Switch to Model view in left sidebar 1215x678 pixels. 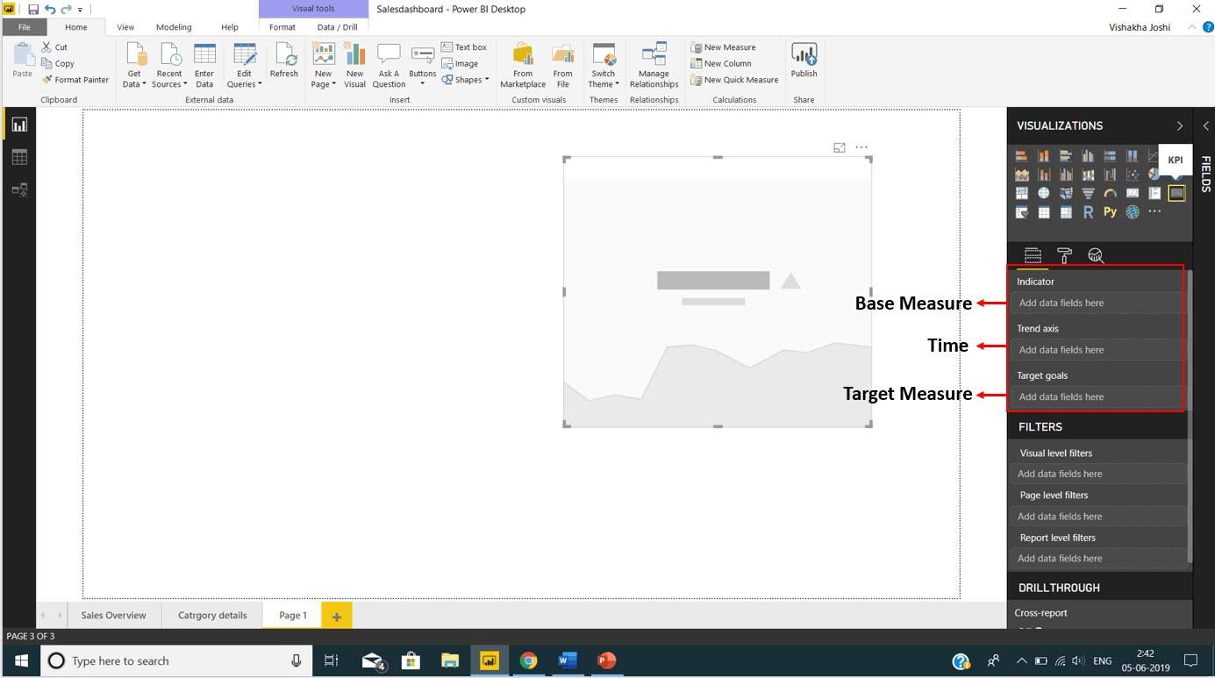coord(19,189)
